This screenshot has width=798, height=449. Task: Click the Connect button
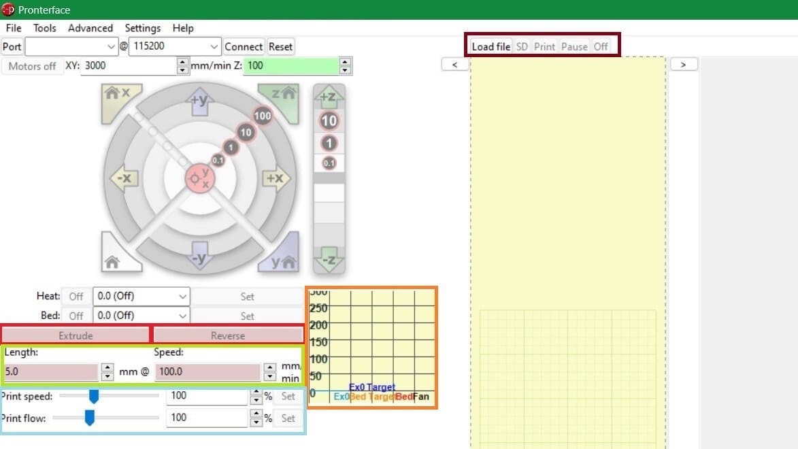pos(244,47)
